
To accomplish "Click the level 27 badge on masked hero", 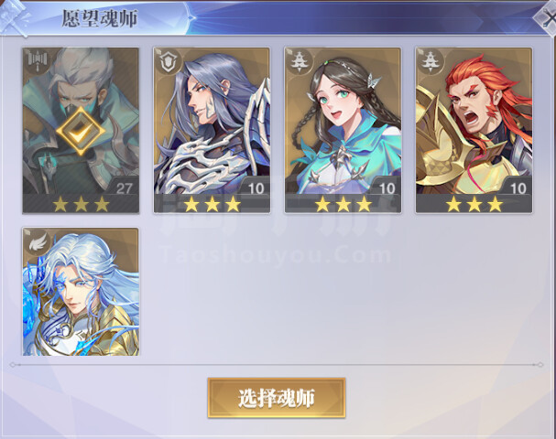I will (x=124, y=188).
